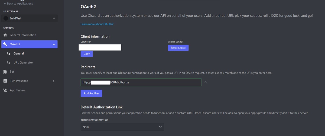Click inside the redirect URI text field

point(162,82)
